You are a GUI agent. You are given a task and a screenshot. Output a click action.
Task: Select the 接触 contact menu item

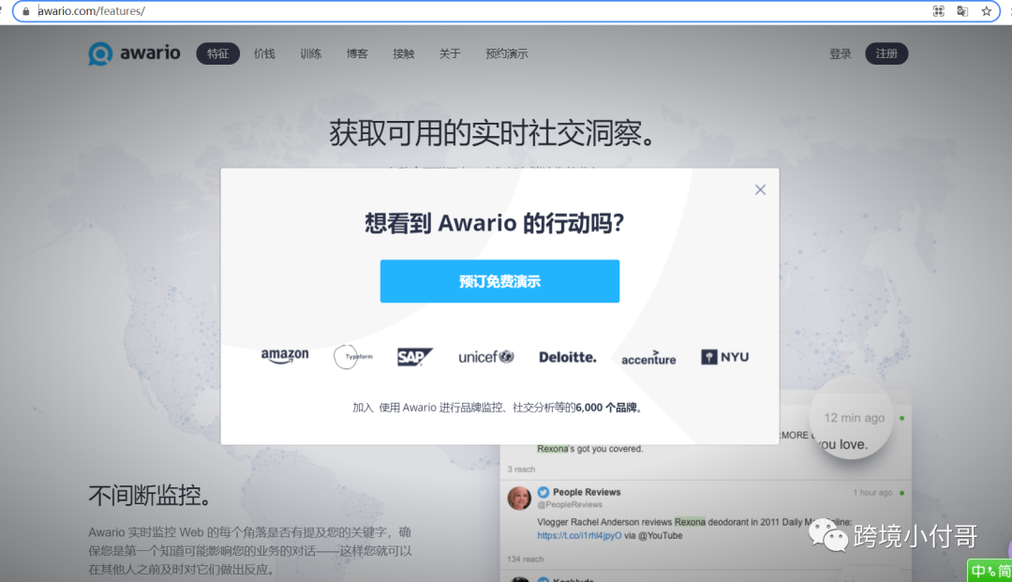click(403, 53)
